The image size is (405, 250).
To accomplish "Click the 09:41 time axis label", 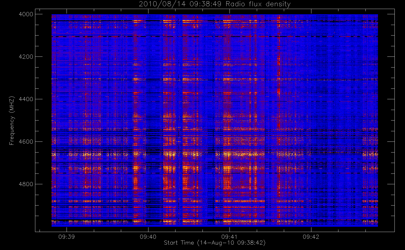I will [230, 237].
